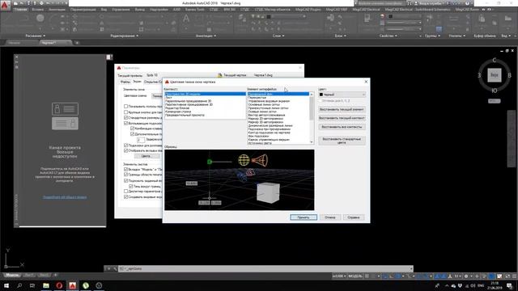Screen dimensions: 518x291
Task: Switch to the Главная ribbon tab
Action: (20, 10)
